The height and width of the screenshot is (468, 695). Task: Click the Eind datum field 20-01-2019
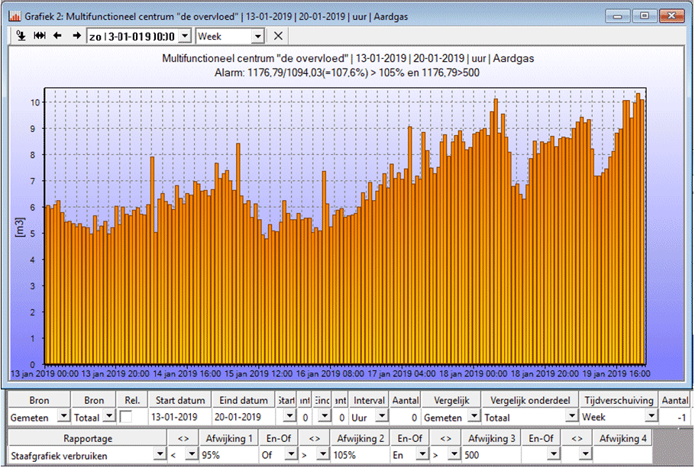click(x=244, y=417)
